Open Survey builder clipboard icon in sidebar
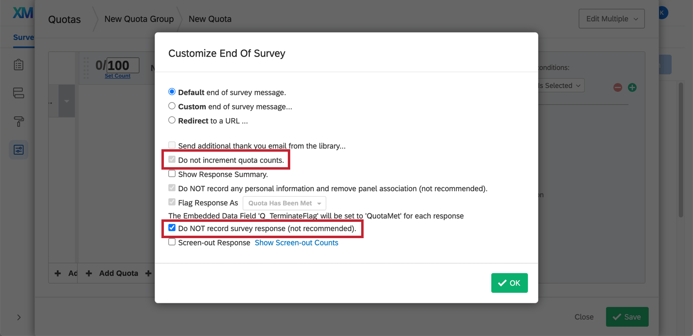 pos(19,65)
